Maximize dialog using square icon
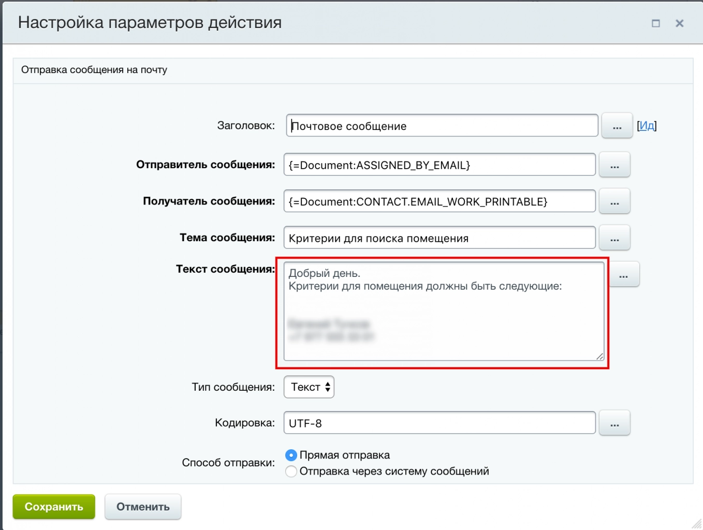 tap(655, 23)
